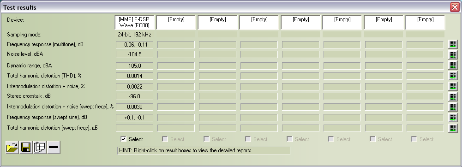Close the Test results window

[x=455, y=7]
